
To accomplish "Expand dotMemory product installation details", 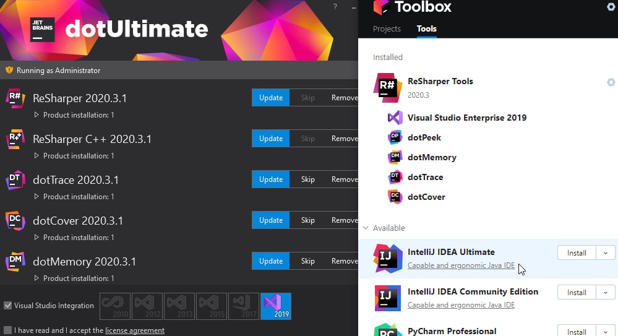I will coord(36,278).
